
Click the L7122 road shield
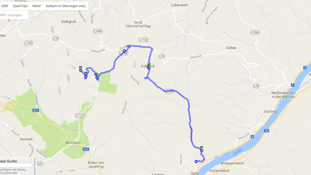[x=143, y=40]
